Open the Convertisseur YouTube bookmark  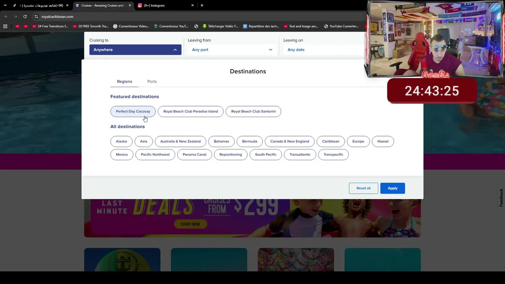171,26
